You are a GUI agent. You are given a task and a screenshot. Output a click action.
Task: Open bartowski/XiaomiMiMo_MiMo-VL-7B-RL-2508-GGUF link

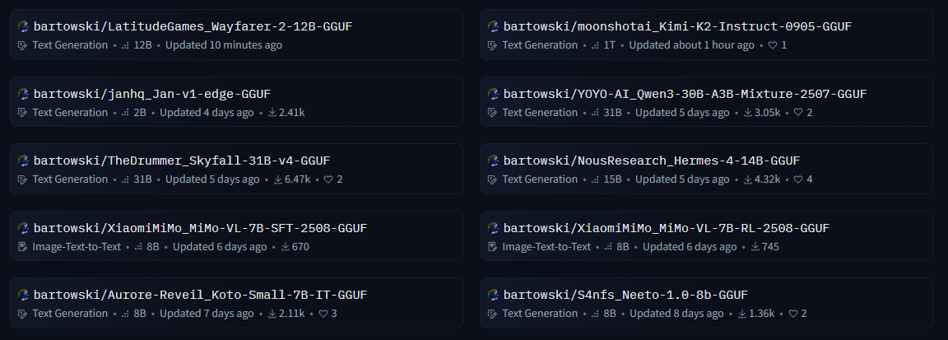click(667, 228)
